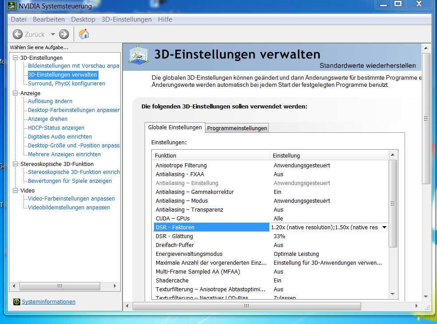Viewport: 437px width, 324px height.
Task: Click the 3D settings cube header icon
Action: click(x=138, y=55)
